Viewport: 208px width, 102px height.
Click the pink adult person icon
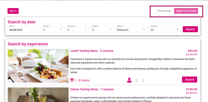coord(129,80)
